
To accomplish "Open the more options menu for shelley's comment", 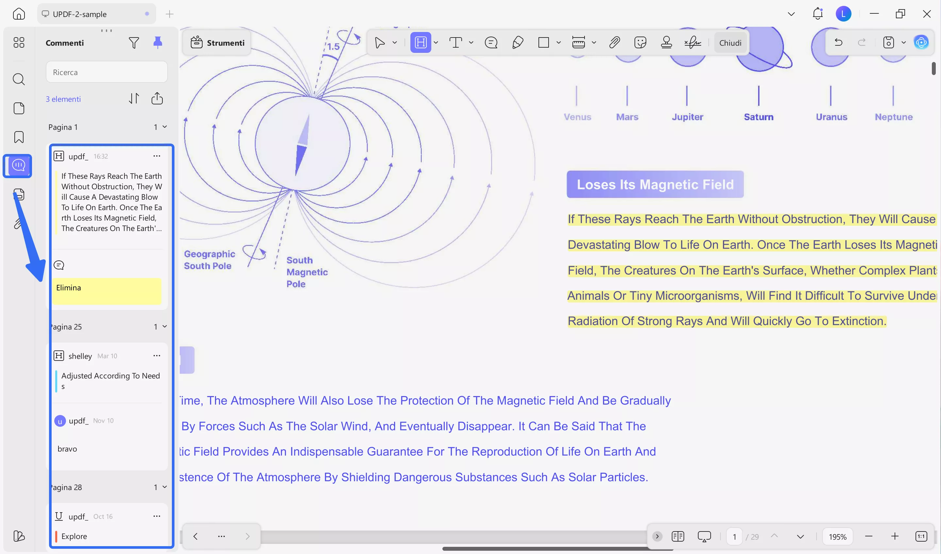I will 157,355.
